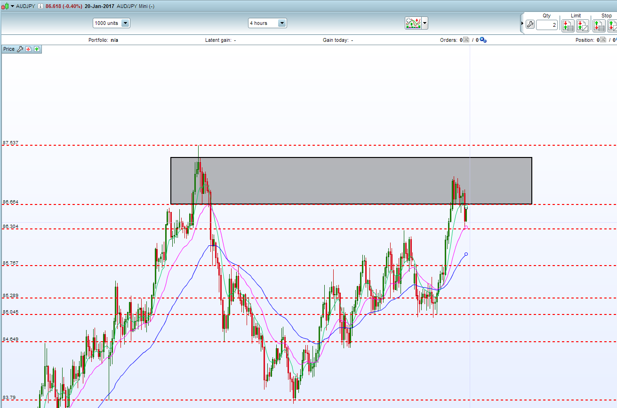
Task: Click the green up-arrow Price icon
Action: 37,49
